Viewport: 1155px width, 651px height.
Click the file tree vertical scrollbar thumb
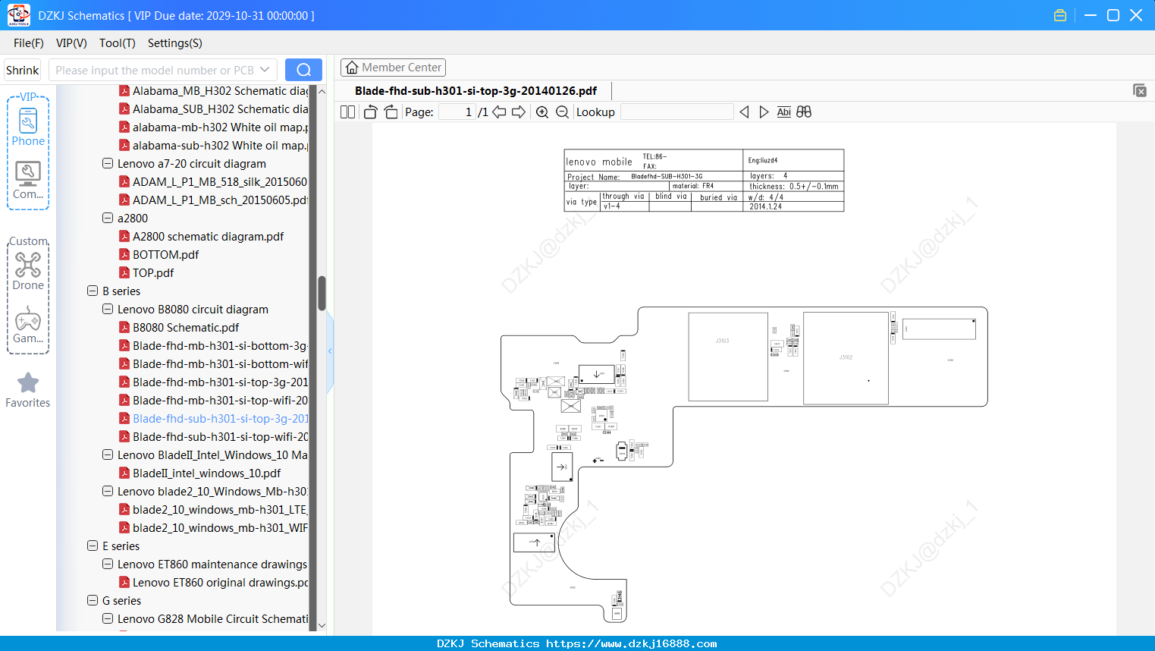coord(322,293)
